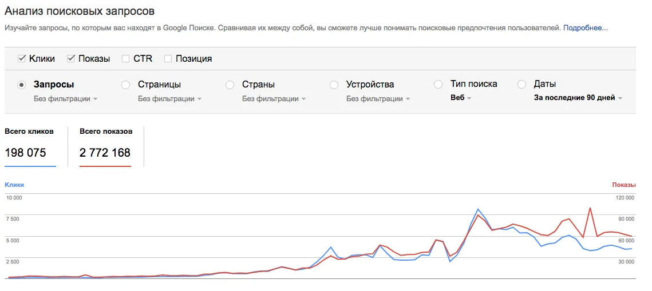Enable the CTR checkbox
This screenshot has height=291, width=652.
(126, 58)
